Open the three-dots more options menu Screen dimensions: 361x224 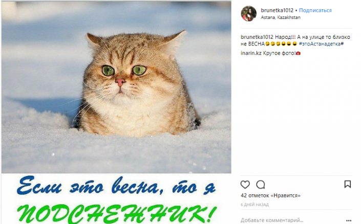(x=349, y=220)
